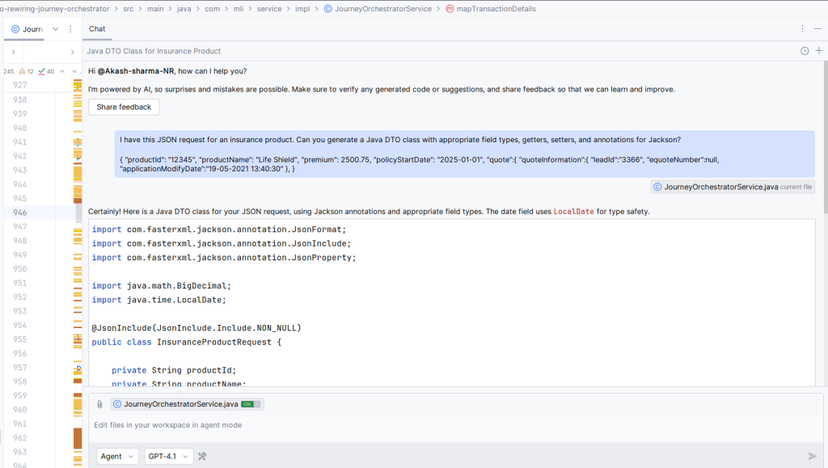Focus the 'Edit files in your workspace' input
Screen dimensions: 828x468
point(455,424)
